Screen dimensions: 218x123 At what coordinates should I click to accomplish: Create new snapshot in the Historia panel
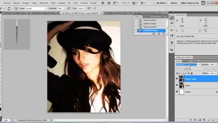159,33
